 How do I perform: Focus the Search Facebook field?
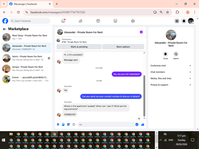pyautogui.click(x=30, y=21)
